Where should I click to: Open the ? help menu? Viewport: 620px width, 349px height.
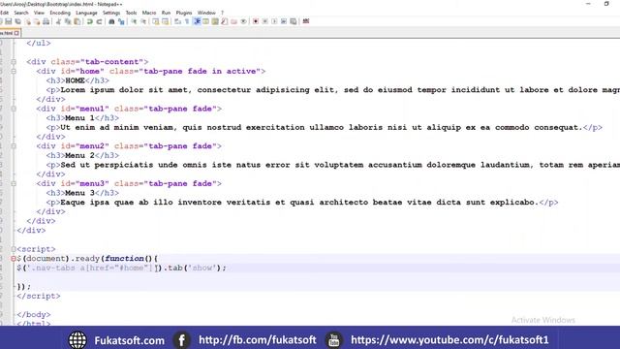point(222,13)
